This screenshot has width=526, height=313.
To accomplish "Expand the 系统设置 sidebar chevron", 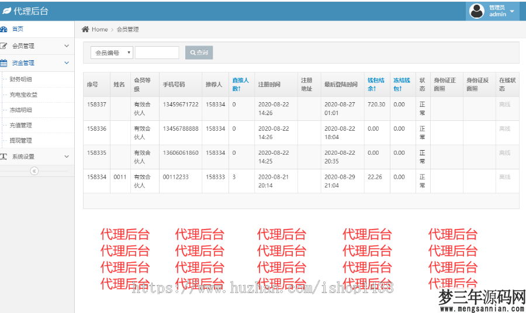I will 67,156.
